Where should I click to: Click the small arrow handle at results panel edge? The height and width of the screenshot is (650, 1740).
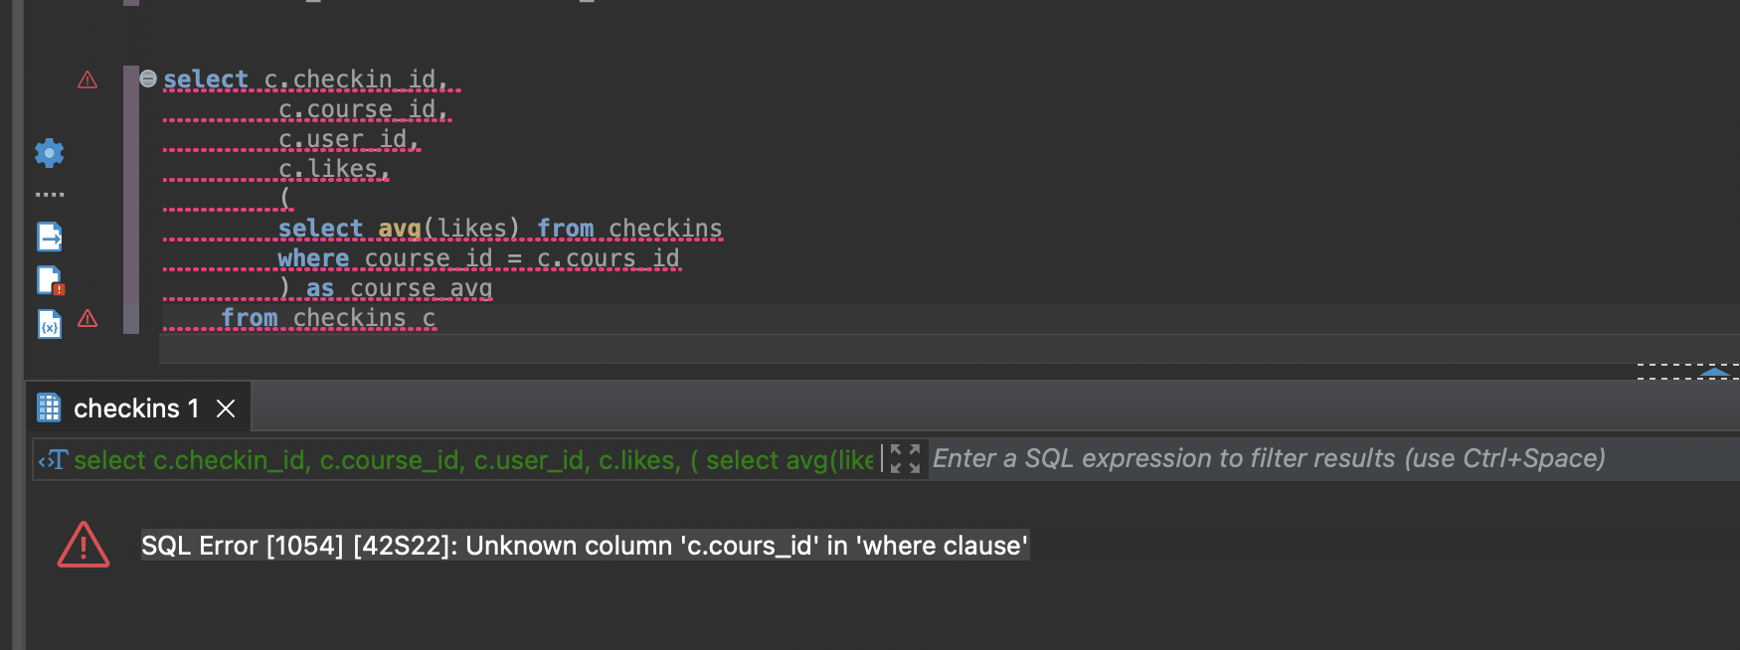pos(1714,372)
